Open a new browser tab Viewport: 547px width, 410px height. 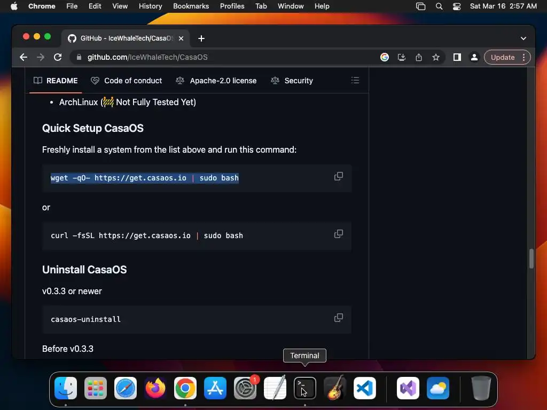[x=201, y=38]
